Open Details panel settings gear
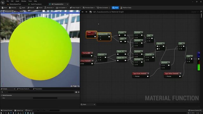This screenshot has height=114, width=203. click(79, 92)
